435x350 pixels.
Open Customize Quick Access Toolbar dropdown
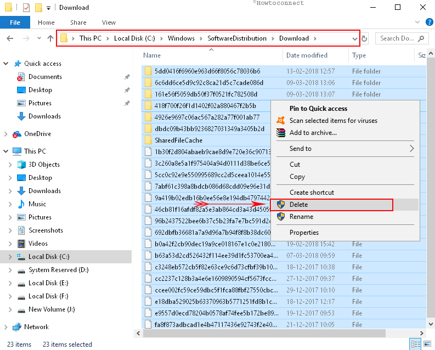(49, 8)
